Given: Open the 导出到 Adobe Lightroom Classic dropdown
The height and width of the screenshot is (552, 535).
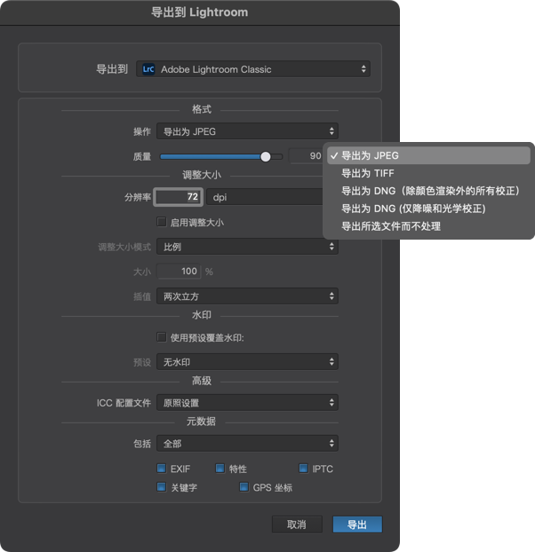Looking at the screenshot, I should pos(253,69).
